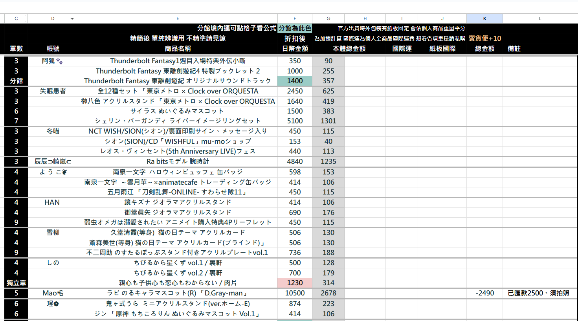Select product 鏡キズナ ジオラマアクリルスタンド
This screenshot has height=321, width=578.
coord(178,202)
